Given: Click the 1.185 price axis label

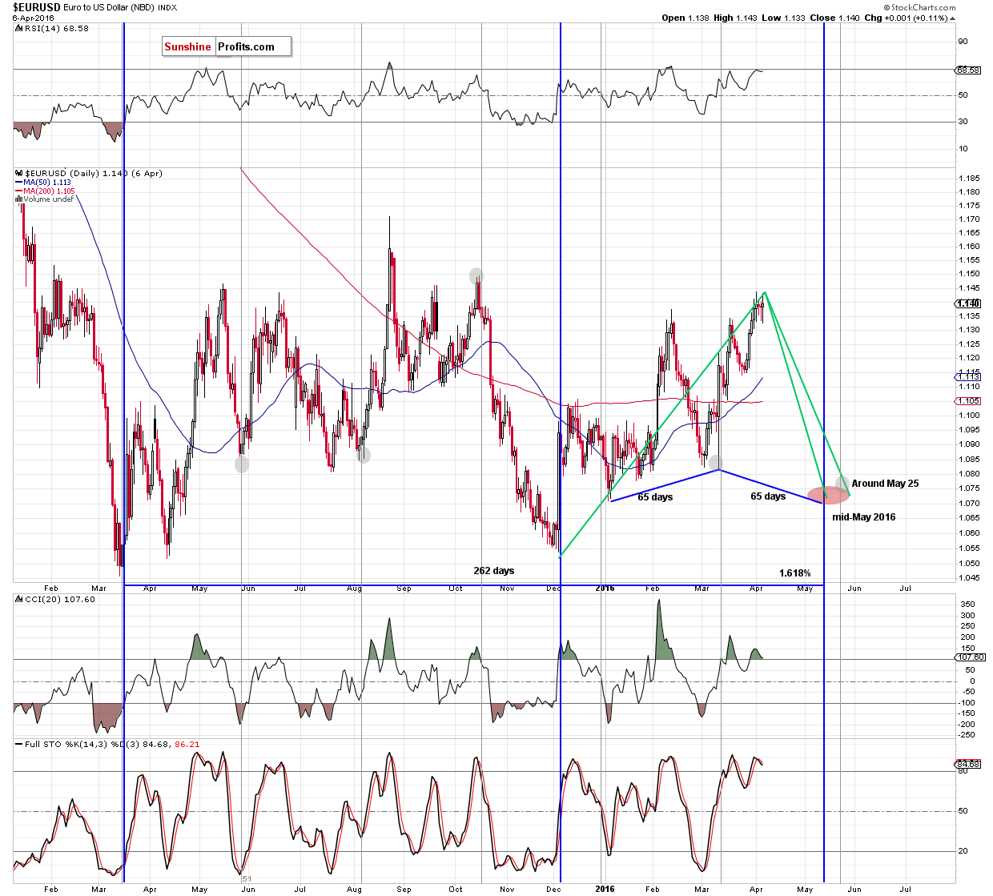Looking at the screenshot, I should point(970,179).
